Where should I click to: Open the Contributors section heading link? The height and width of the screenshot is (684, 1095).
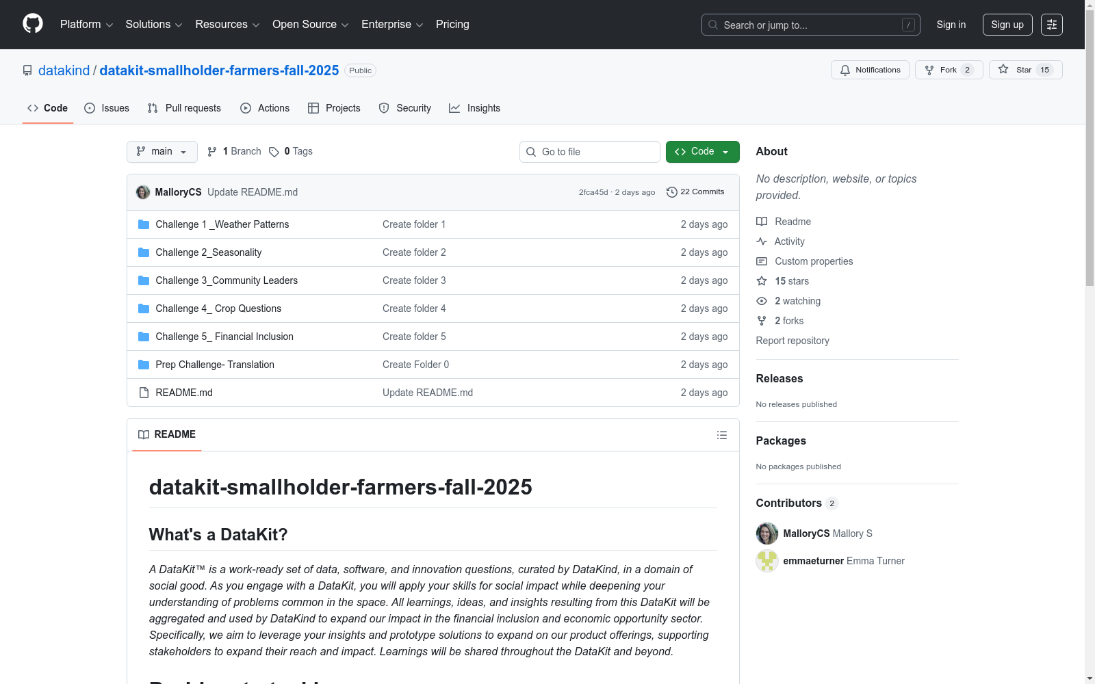coord(797,503)
